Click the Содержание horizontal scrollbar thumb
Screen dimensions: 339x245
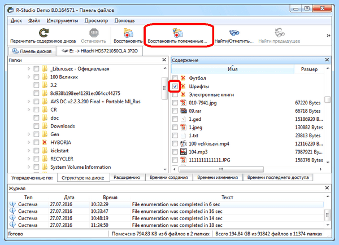221,169
